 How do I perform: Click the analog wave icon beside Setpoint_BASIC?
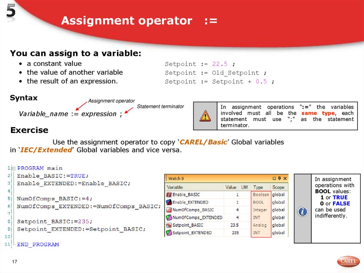(168, 225)
